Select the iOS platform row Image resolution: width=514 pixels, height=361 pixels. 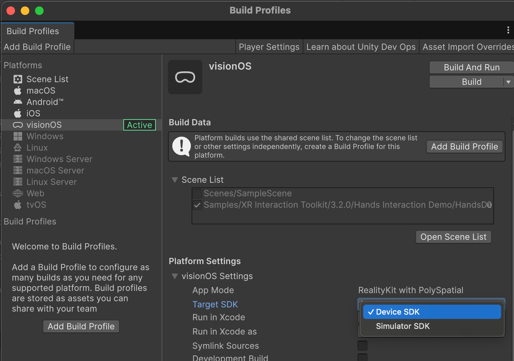81,113
